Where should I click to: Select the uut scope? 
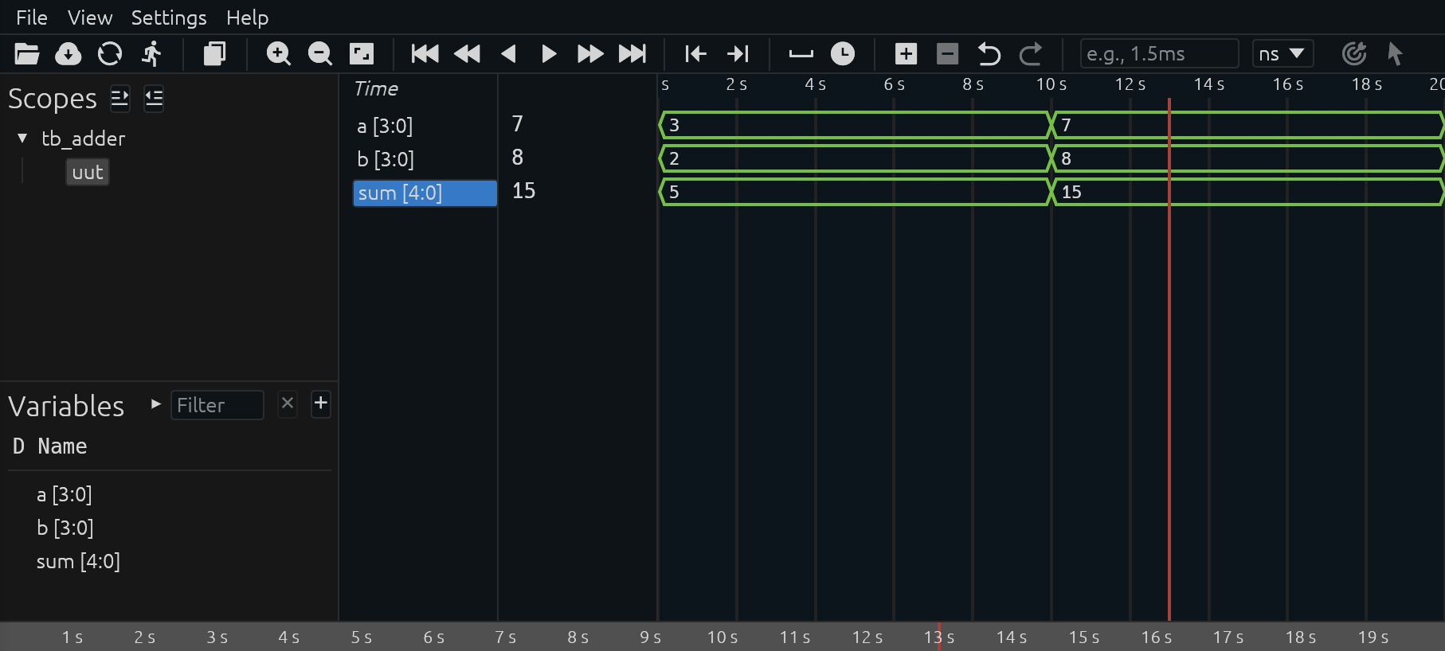pos(88,172)
